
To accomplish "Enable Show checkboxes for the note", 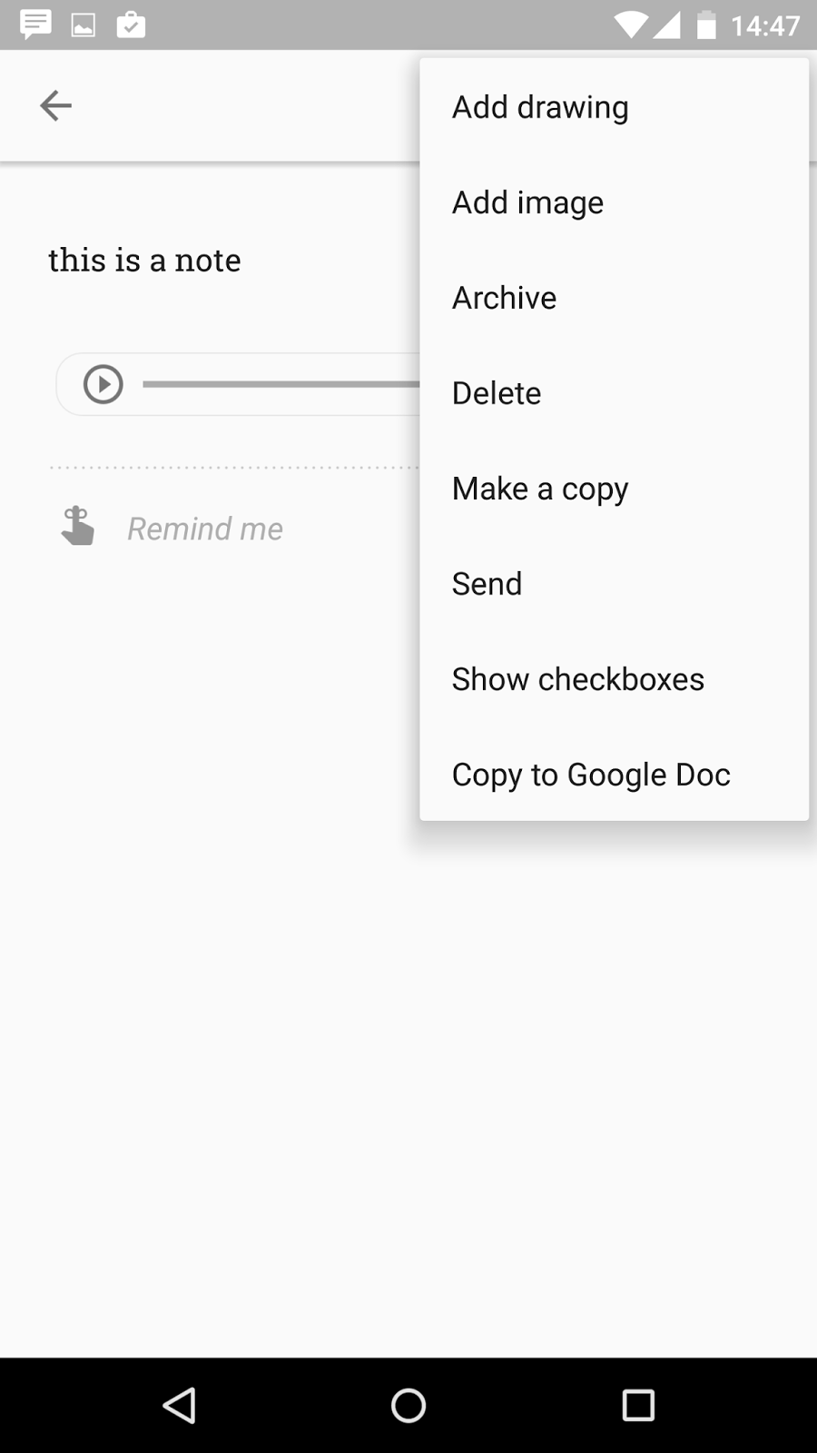I will [578, 678].
